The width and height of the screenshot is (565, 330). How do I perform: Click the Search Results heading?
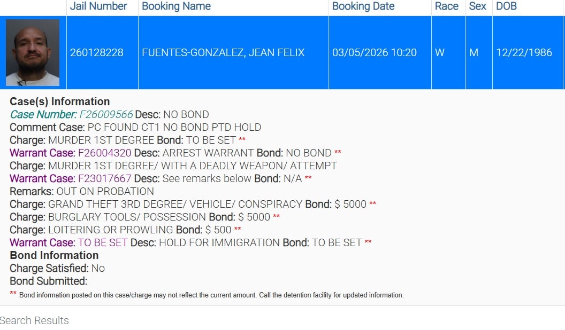point(34,320)
